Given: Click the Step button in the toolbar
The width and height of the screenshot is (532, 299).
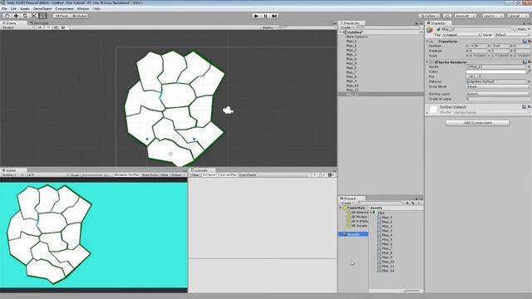Looking at the screenshot, I should point(274,16).
